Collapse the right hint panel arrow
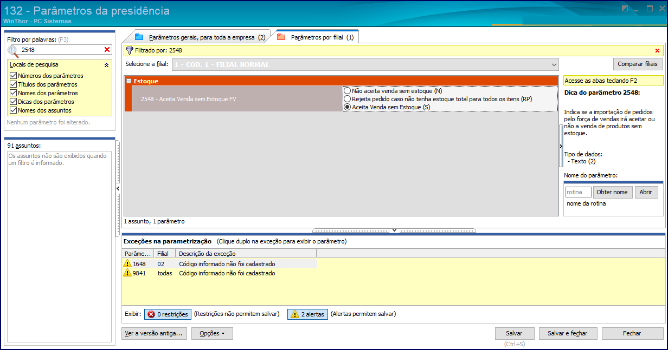Screen dimensions: 668x350 pos(561,146)
